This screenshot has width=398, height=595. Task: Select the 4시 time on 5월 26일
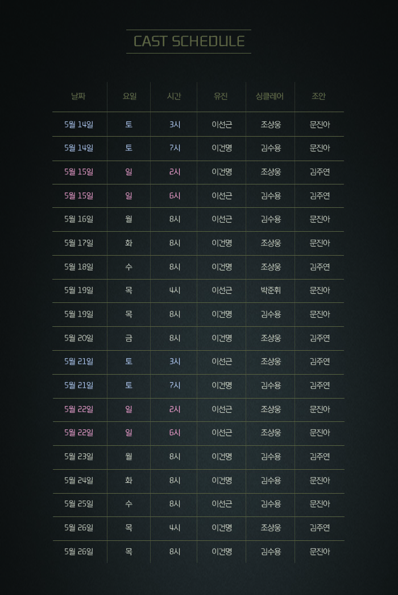click(175, 528)
